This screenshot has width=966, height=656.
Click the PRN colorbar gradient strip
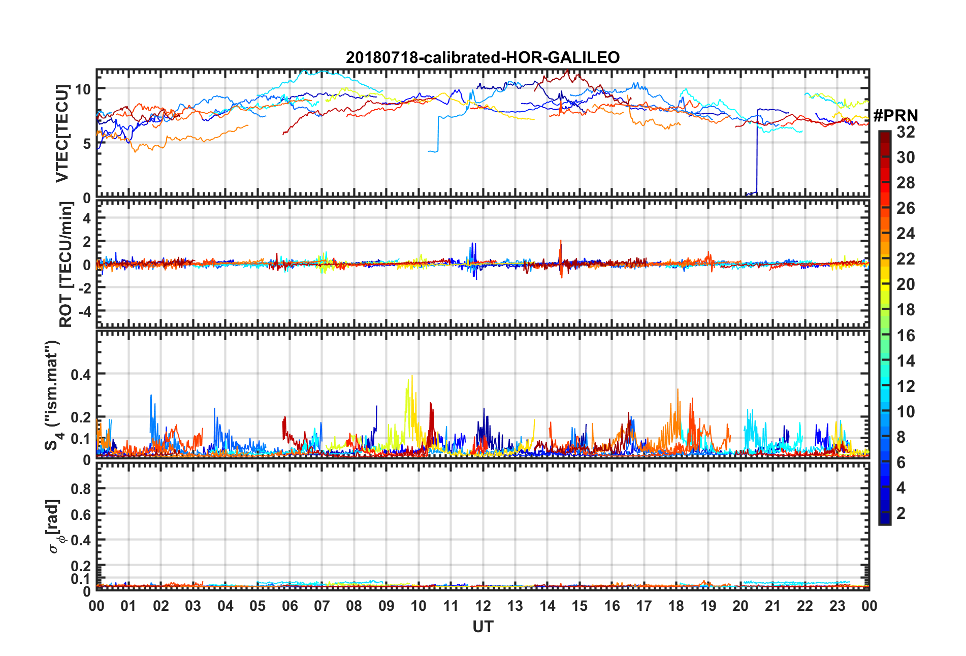(x=885, y=327)
